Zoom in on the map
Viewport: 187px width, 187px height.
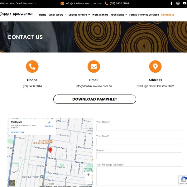coord(89,175)
